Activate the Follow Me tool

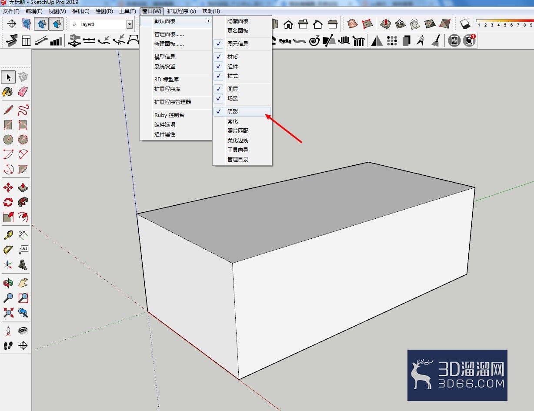point(23,202)
